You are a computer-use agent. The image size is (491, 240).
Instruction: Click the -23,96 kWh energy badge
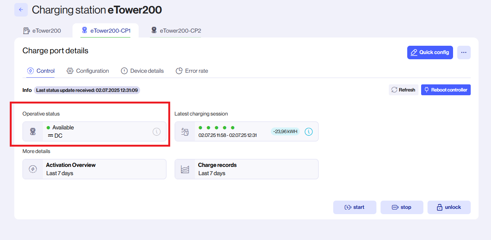(285, 131)
